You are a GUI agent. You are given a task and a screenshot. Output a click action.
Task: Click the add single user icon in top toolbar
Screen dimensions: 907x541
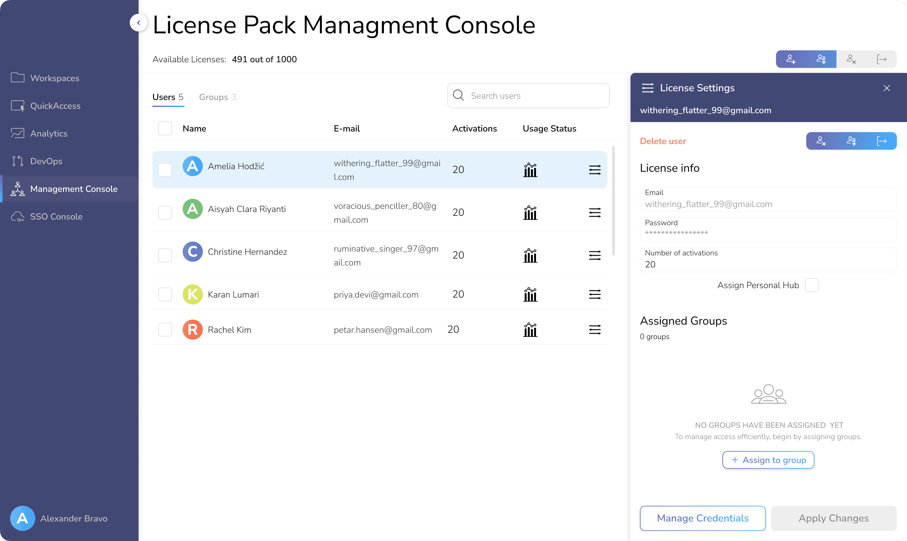tap(790, 59)
